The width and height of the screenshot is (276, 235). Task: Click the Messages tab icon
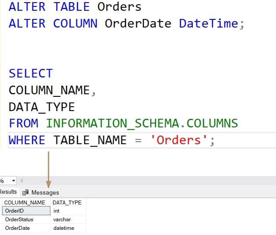point(25,192)
